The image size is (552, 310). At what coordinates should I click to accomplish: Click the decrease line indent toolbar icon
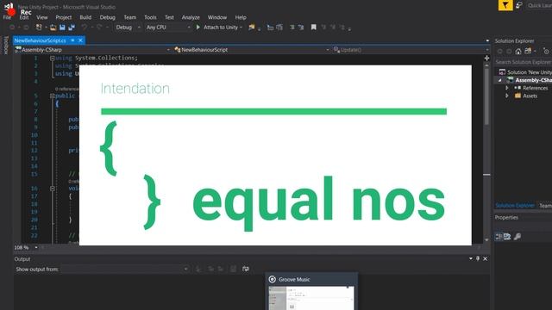click(x=270, y=27)
